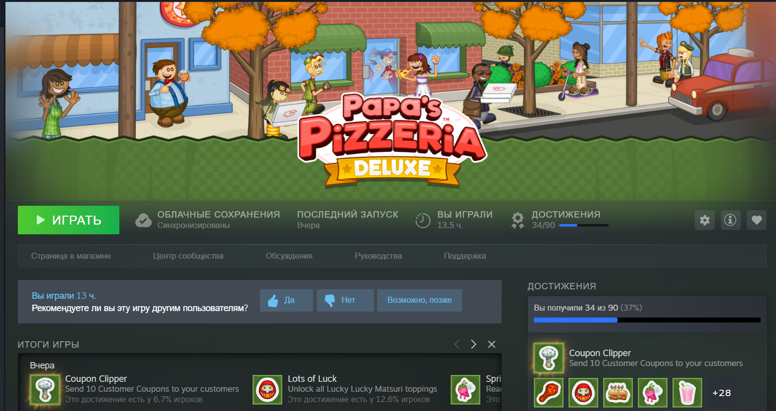The width and height of the screenshot is (776, 411).
Task: Open Обсуждения tab
Action: 289,256
